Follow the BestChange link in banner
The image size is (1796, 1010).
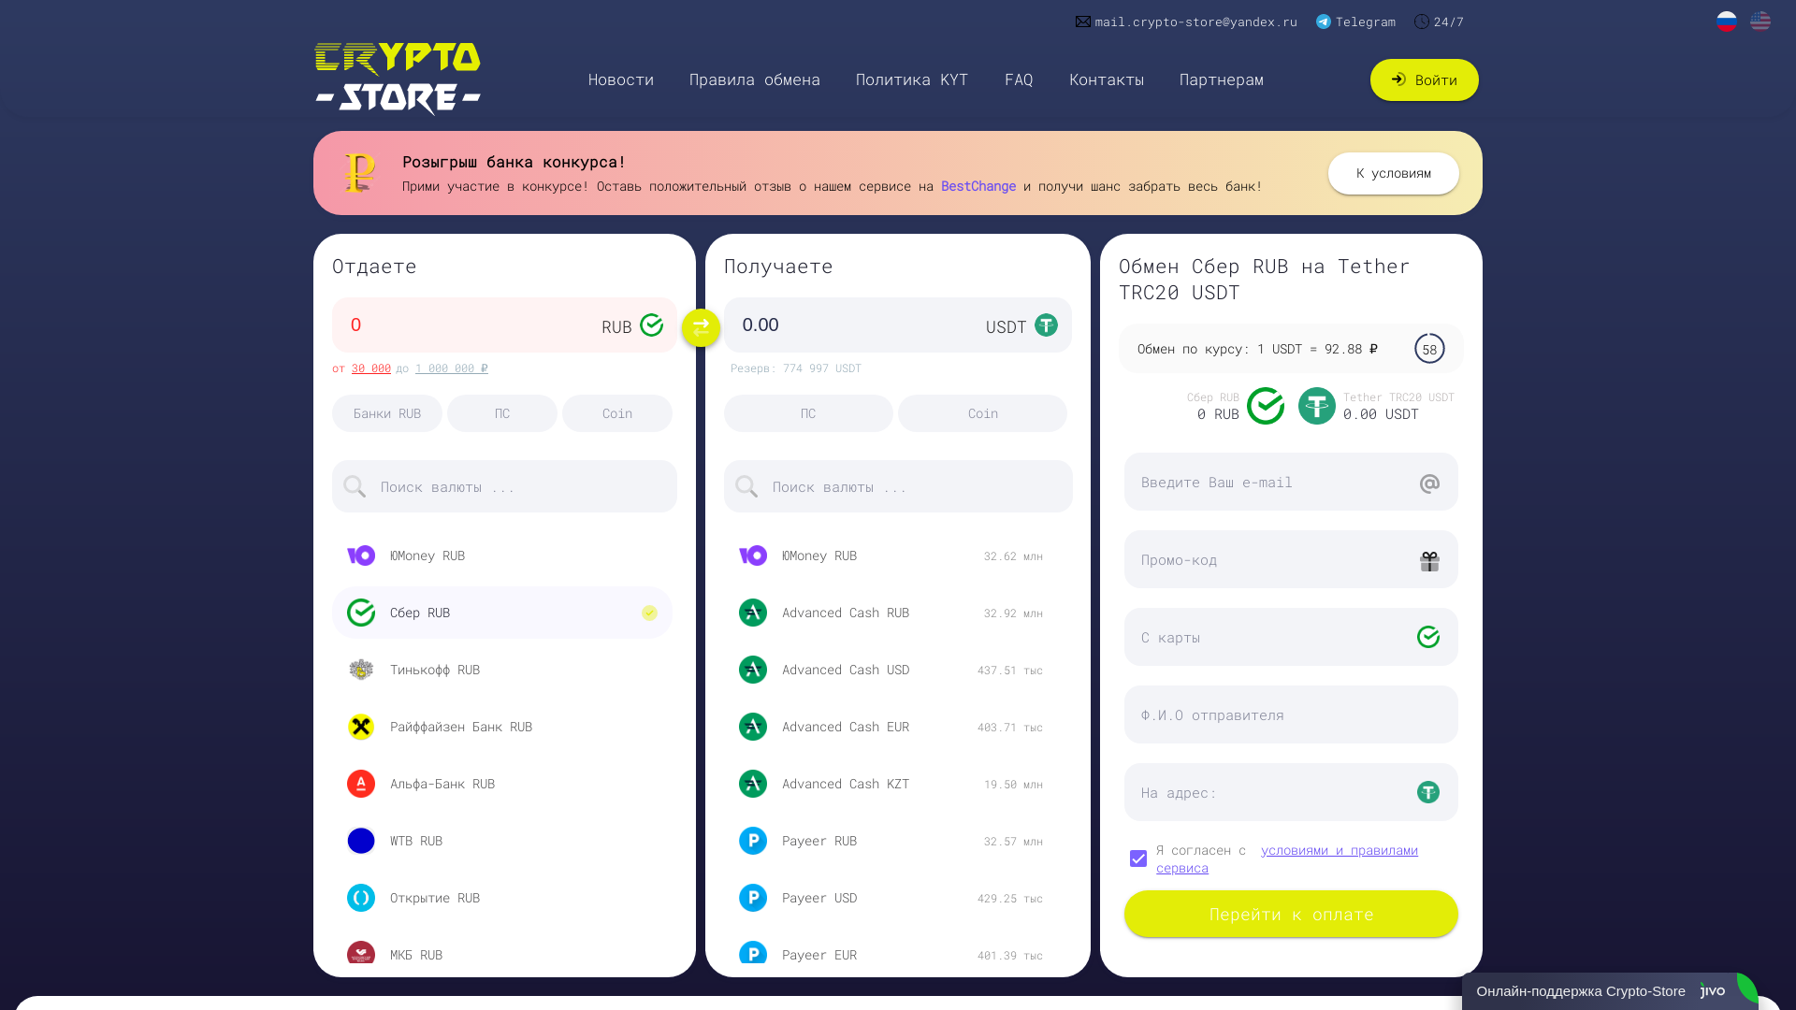click(978, 186)
